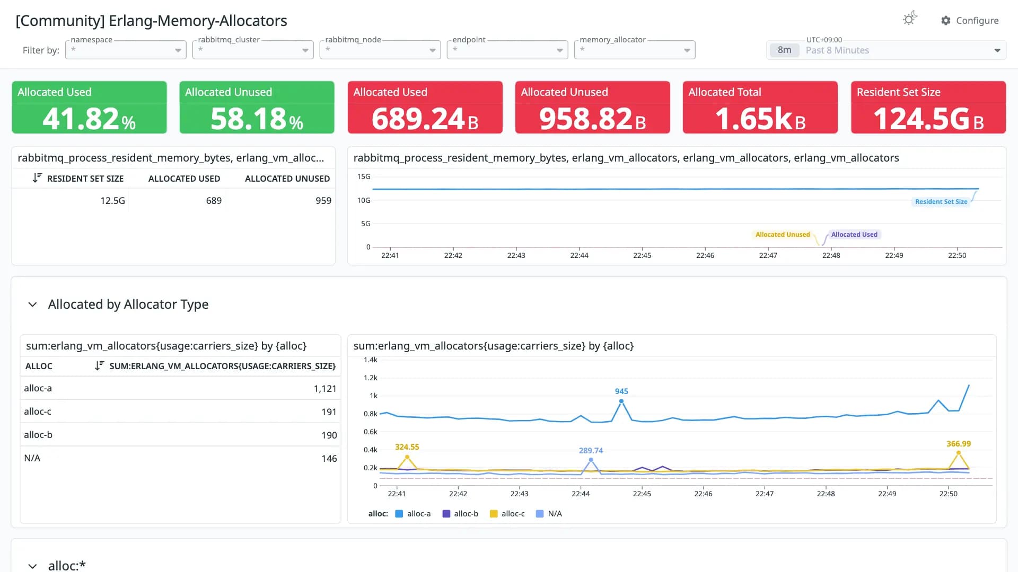Select the N/A table row

pos(180,458)
